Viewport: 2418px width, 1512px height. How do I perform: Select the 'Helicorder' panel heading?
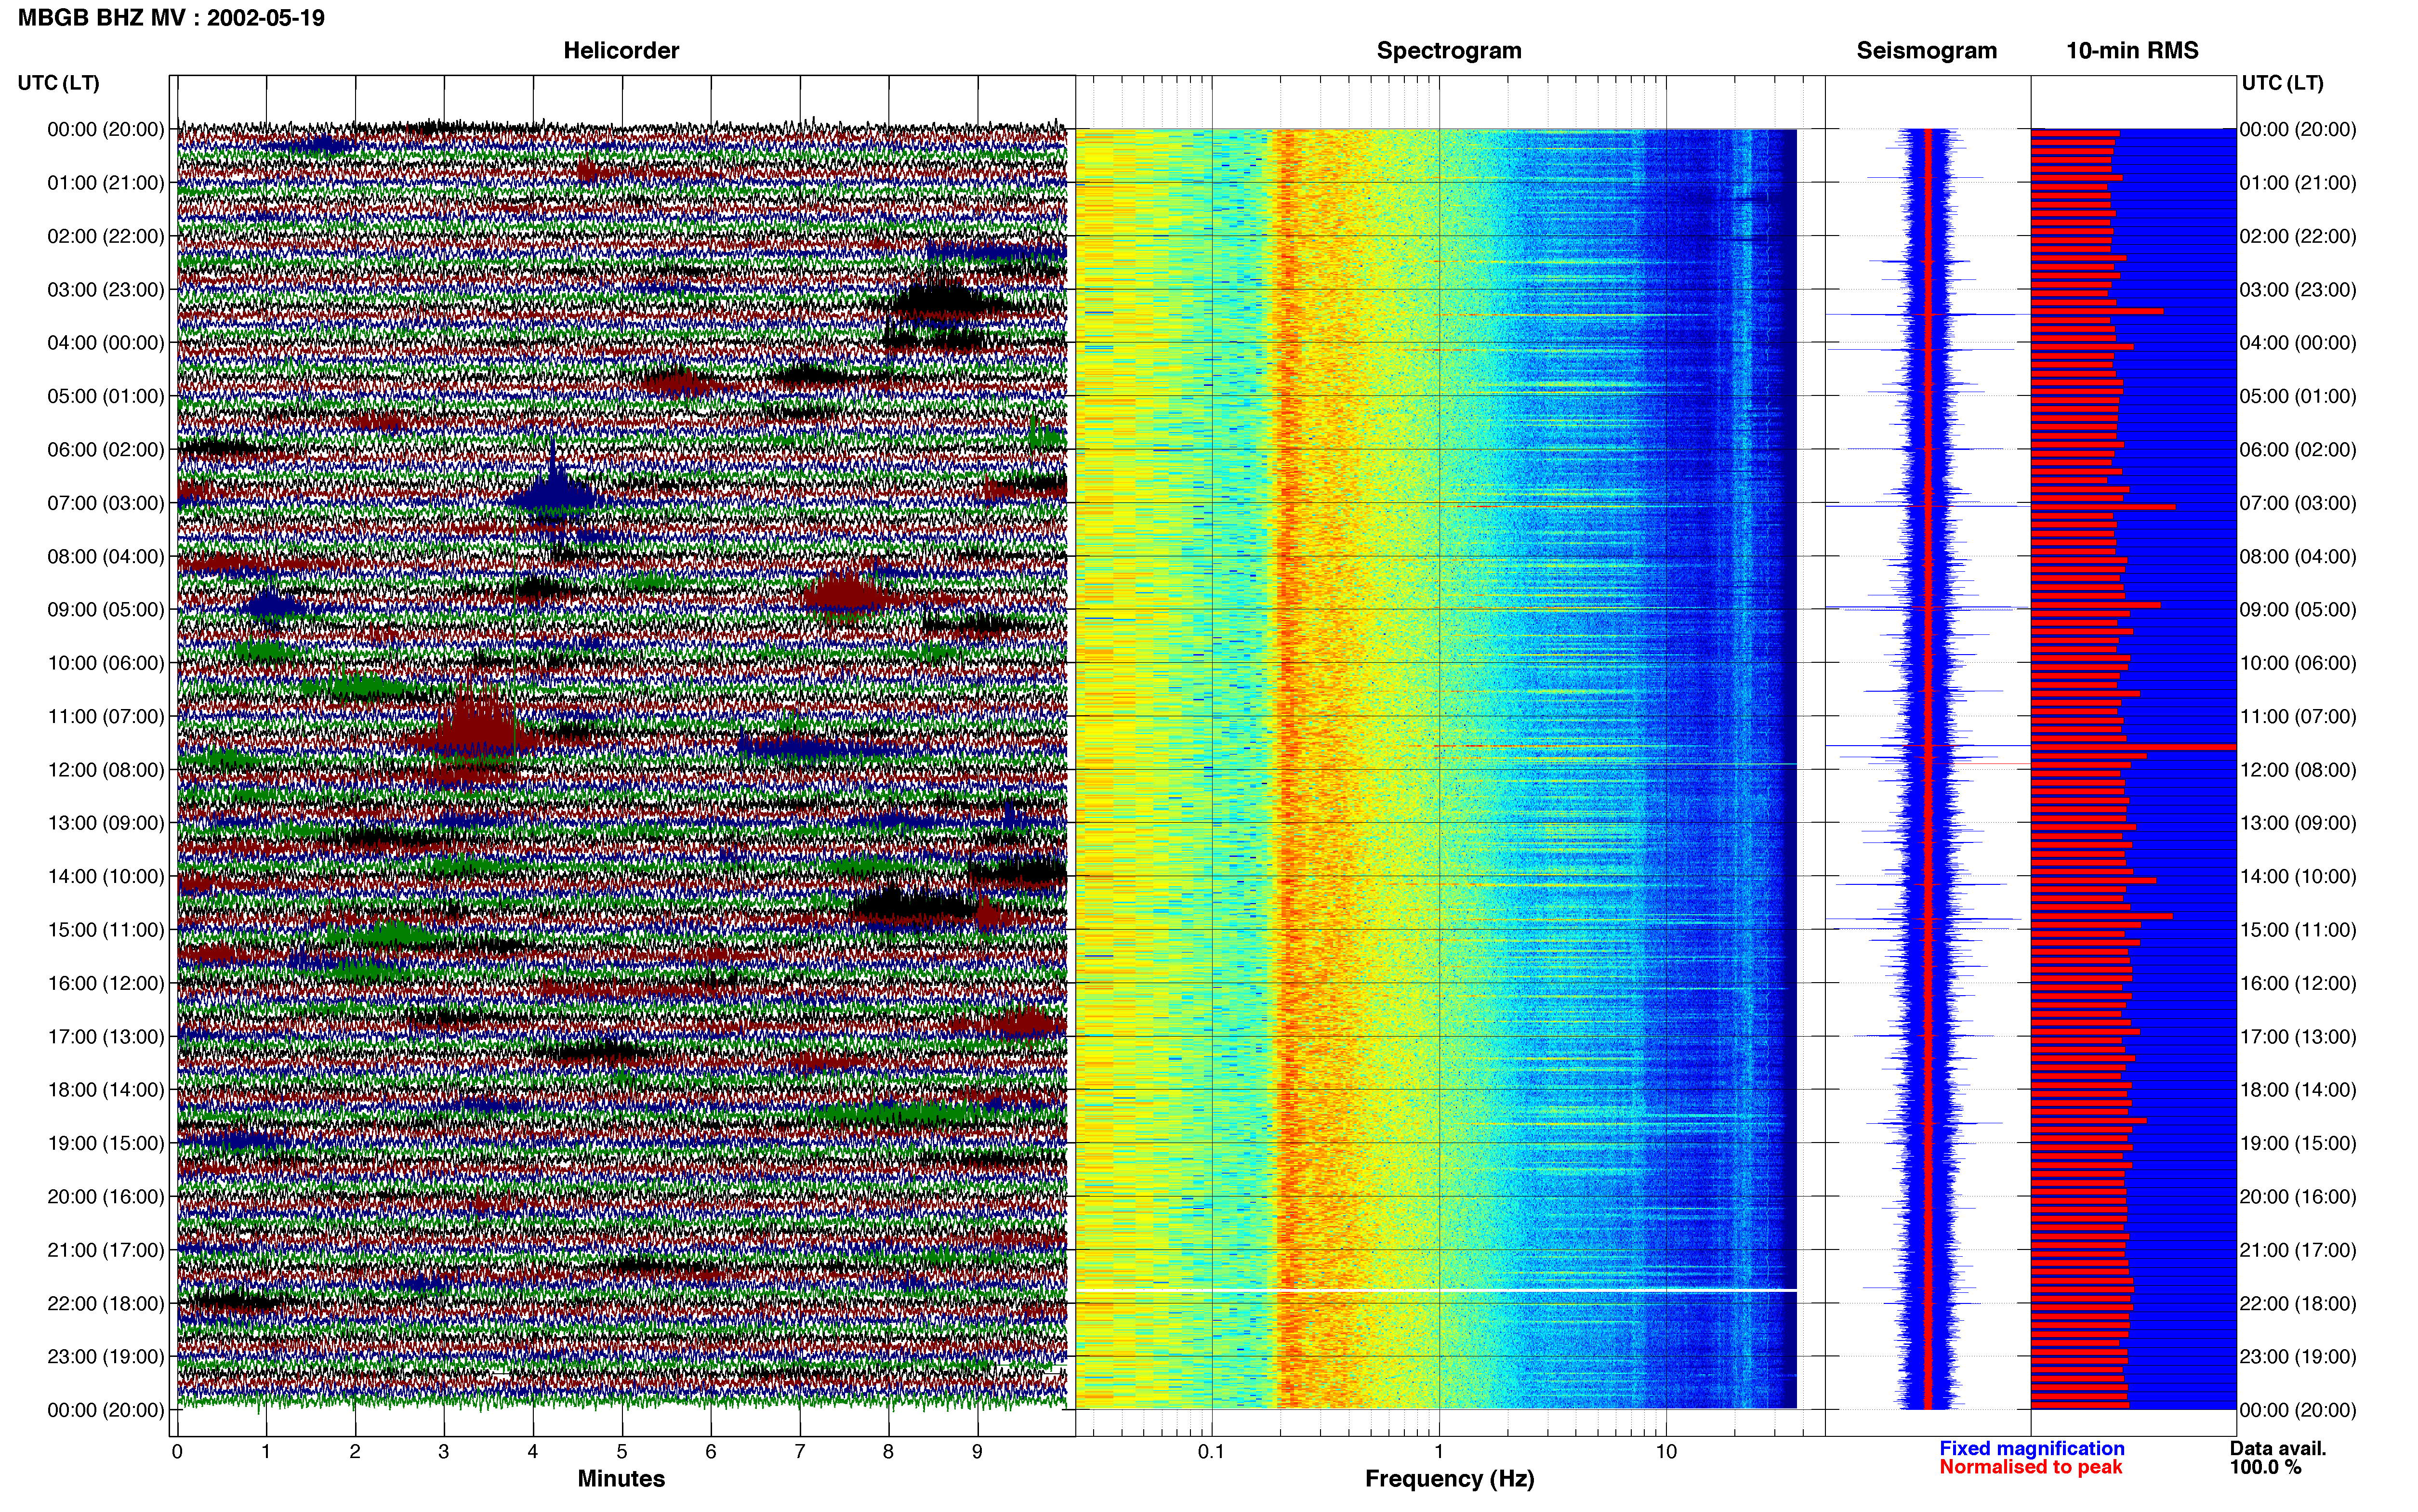(x=621, y=50)
